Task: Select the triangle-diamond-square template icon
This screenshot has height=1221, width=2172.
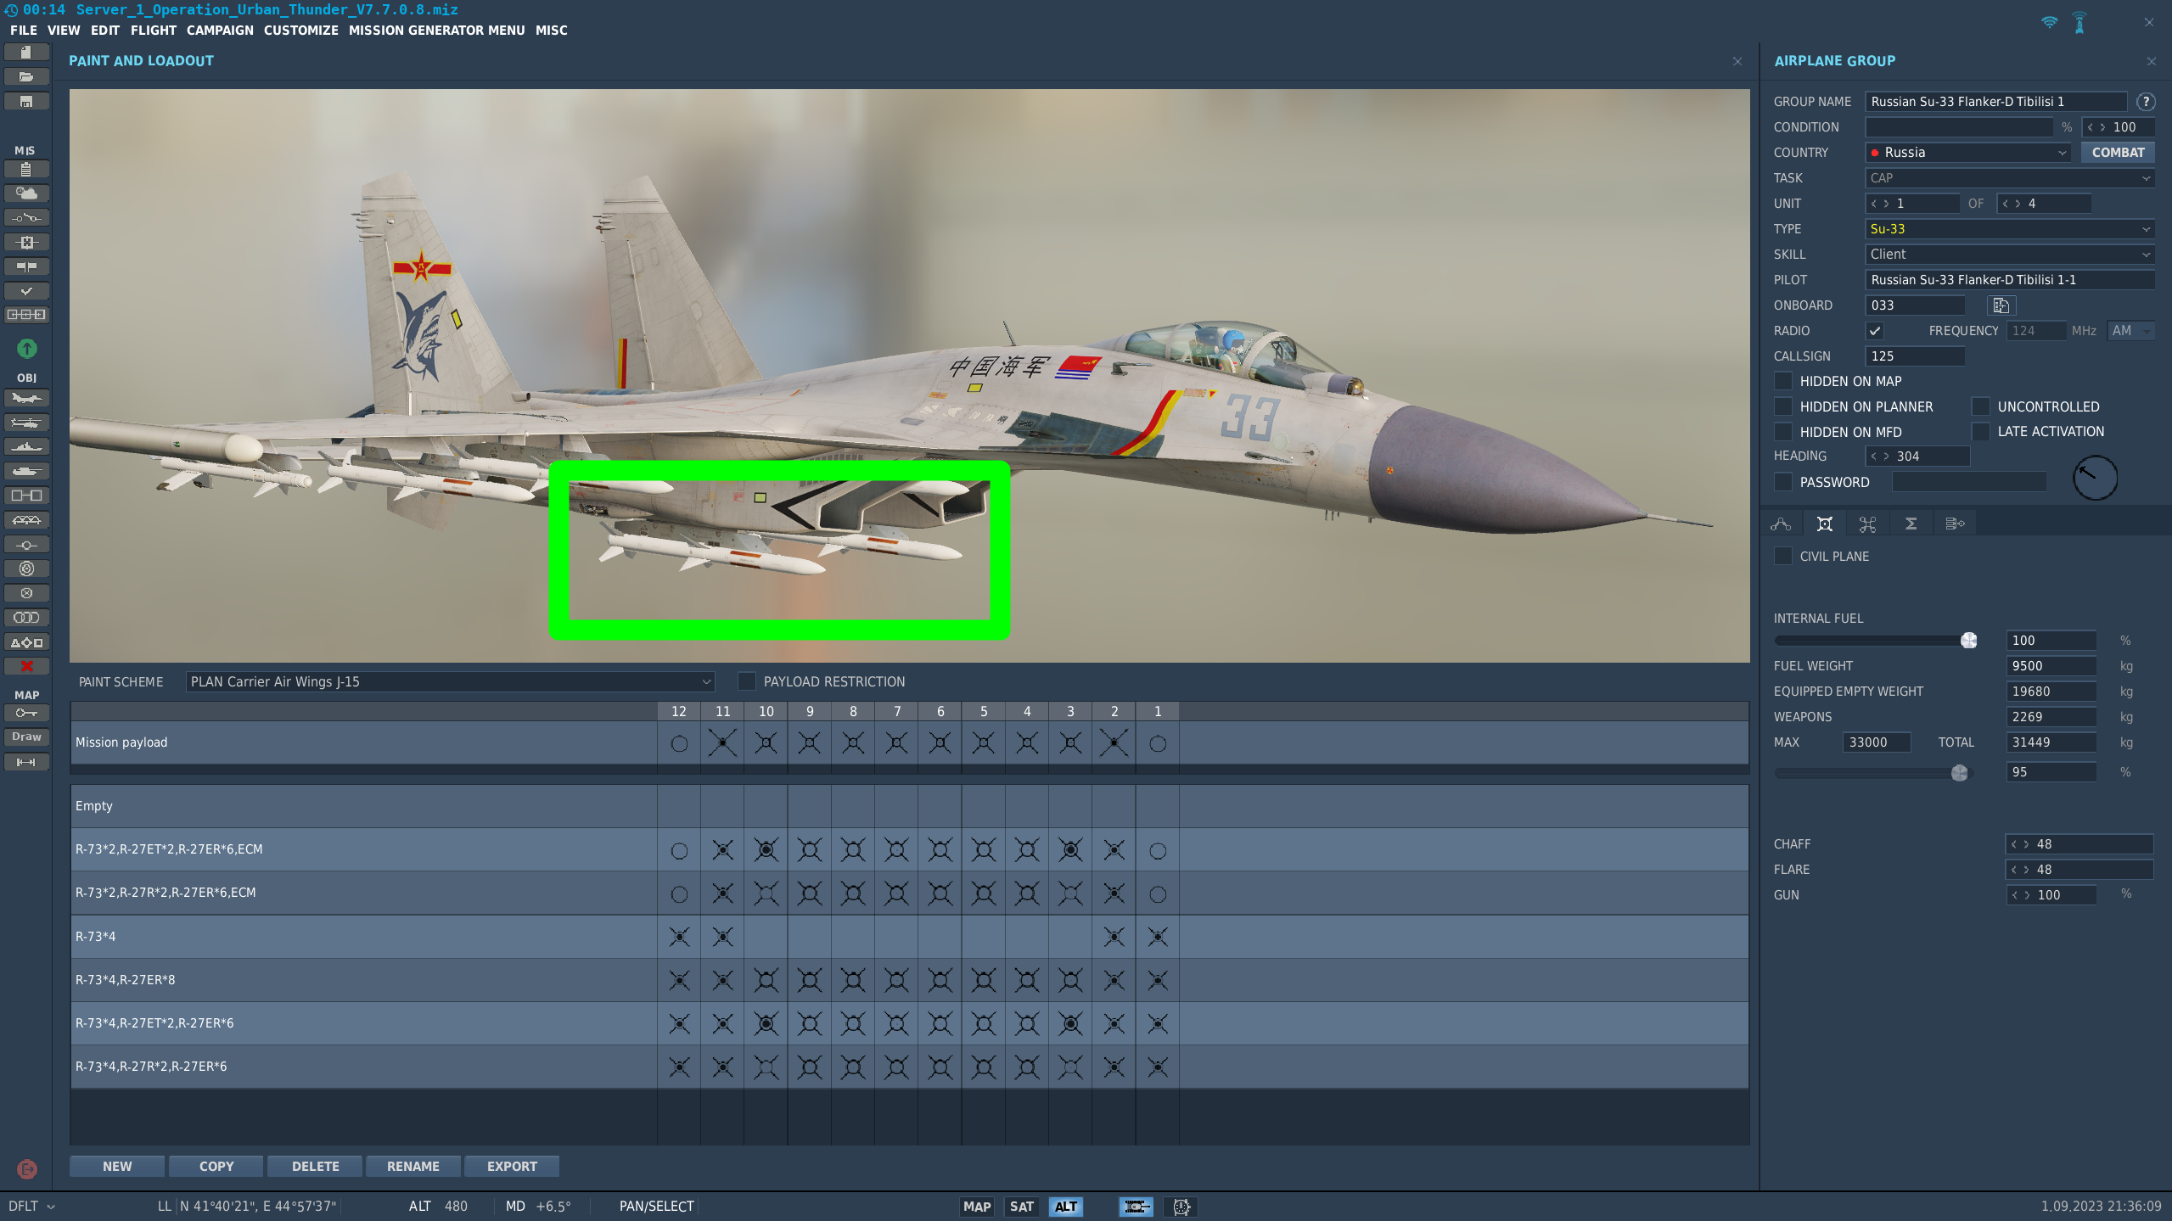Action: point(26,642)
